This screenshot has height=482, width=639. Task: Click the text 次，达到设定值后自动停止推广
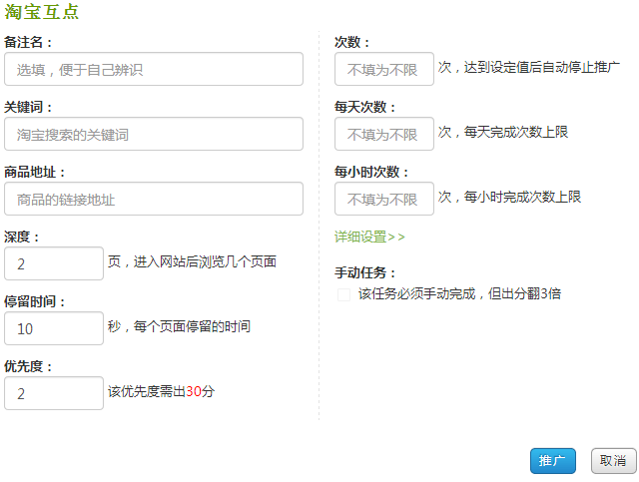point(529,67)
